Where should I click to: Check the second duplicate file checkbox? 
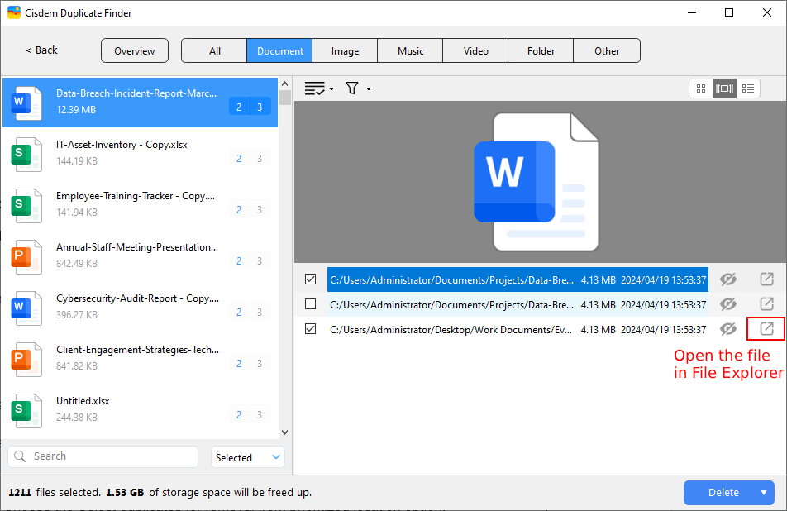pyautogui.click(x=311, y=304)
